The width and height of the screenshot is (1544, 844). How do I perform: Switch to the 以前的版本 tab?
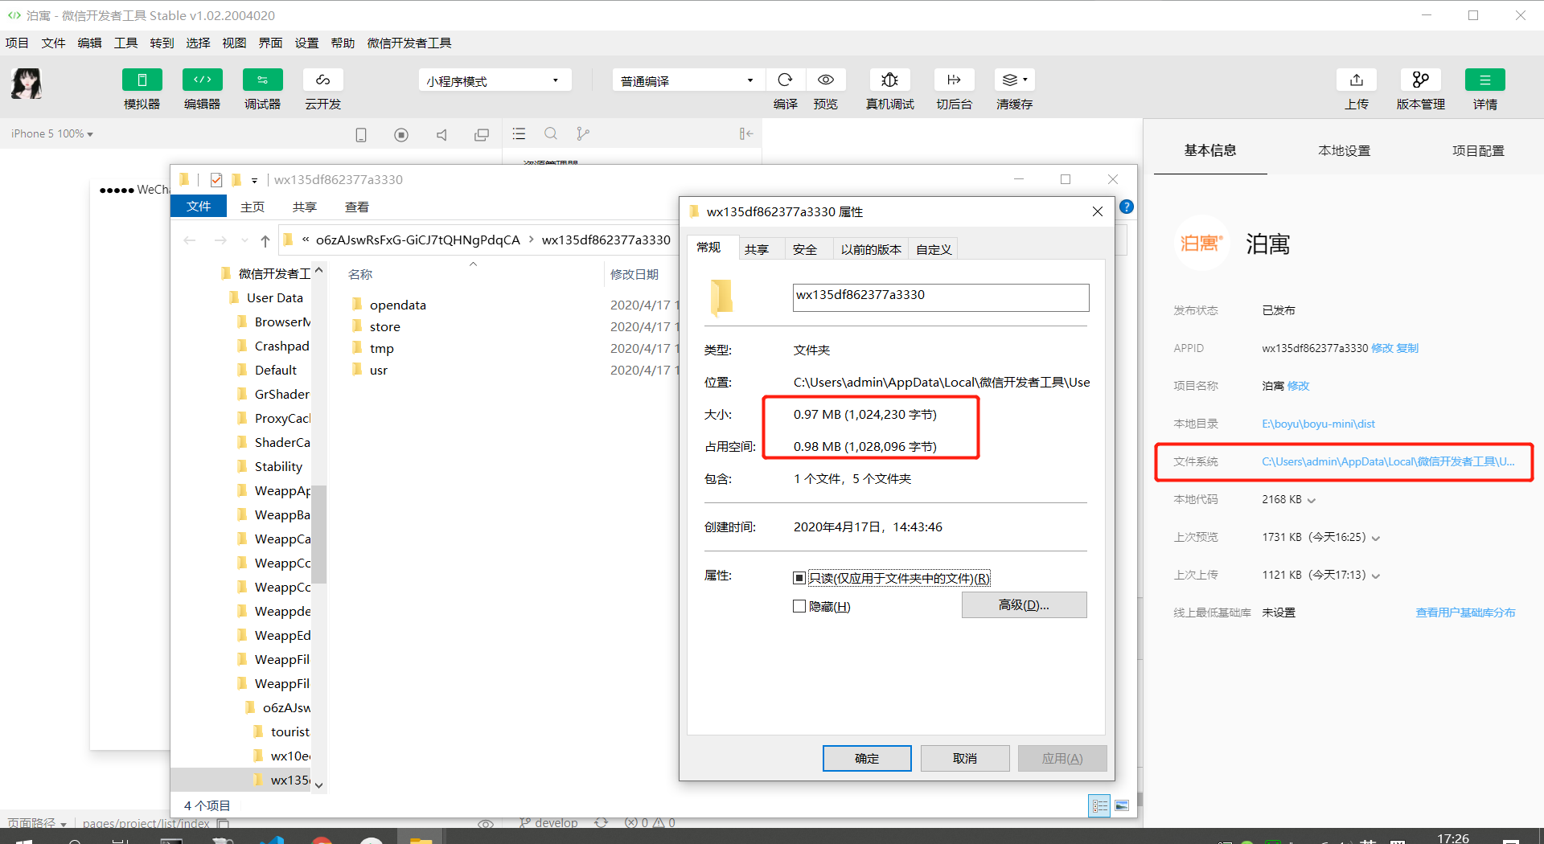coord(870,249)
